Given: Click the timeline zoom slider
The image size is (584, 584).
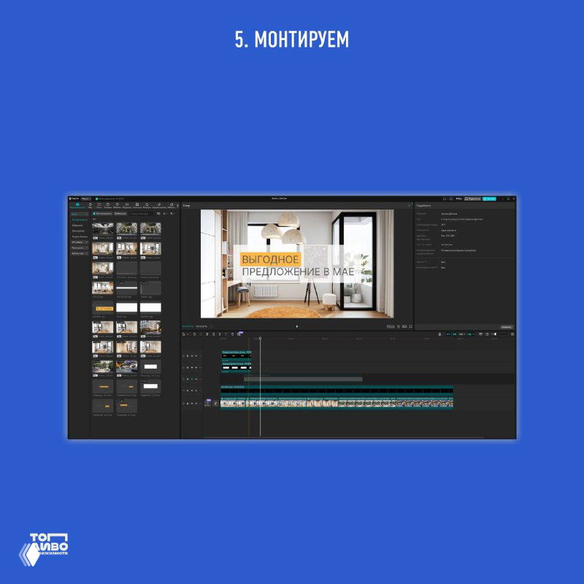Looking at the screenshot, I should [x=496, y=334].
